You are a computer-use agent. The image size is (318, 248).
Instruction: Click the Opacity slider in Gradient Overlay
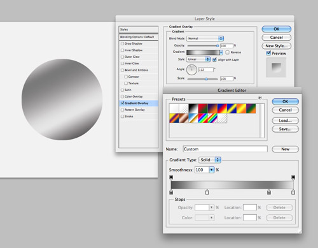(203, 45)
